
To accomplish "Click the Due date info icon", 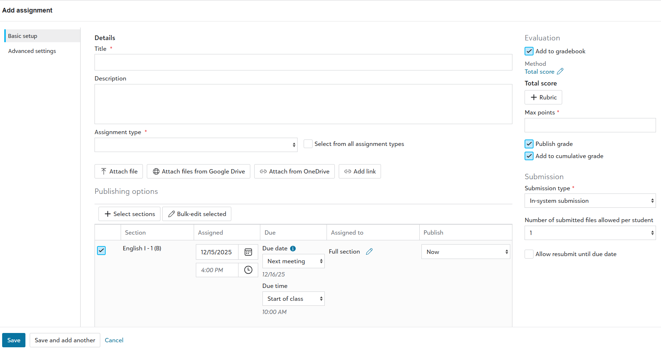I will tap(293, 249).
